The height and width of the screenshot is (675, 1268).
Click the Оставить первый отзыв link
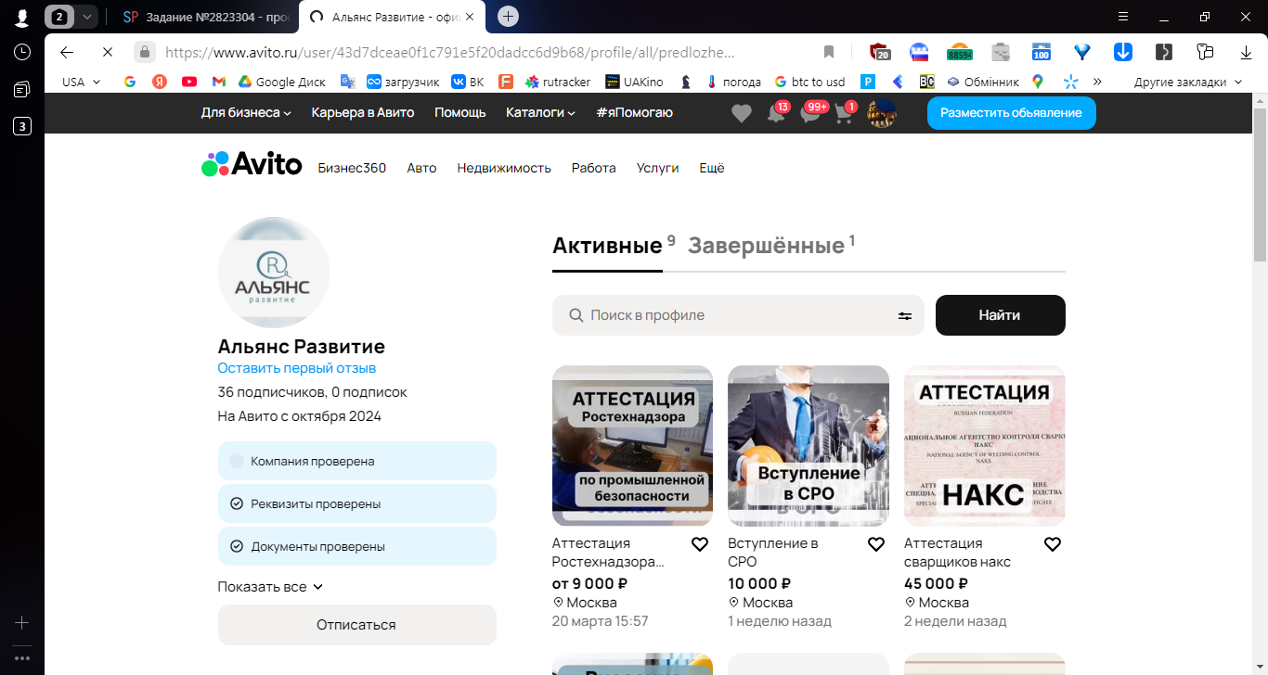coord(296,368)
